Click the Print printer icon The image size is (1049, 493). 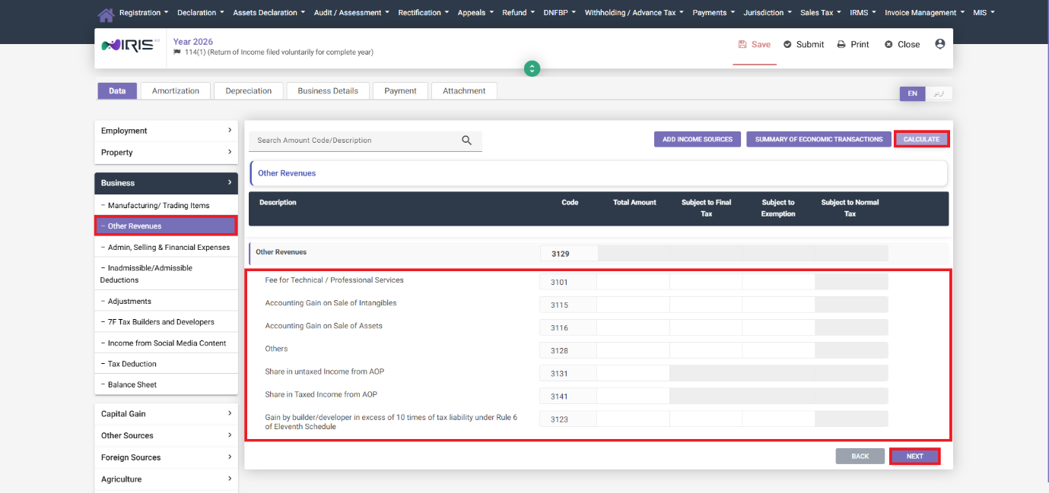tap(841, 45)
